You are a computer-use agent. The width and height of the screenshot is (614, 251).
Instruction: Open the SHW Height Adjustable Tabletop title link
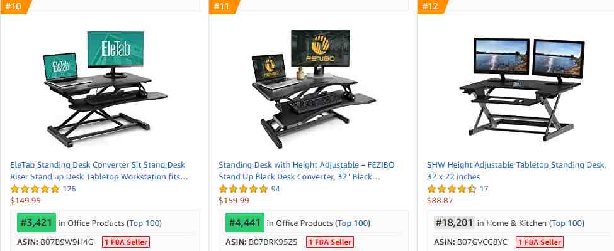click(516, 171)
